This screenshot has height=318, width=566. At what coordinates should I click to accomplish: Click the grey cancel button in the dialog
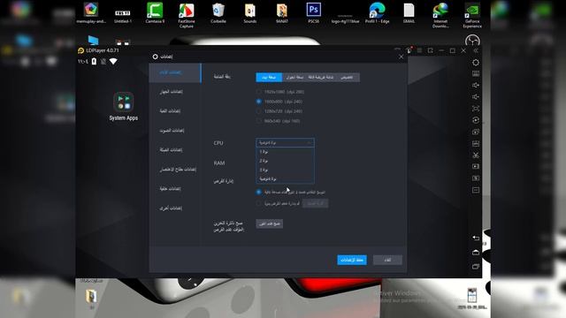[x=387, y=260]
